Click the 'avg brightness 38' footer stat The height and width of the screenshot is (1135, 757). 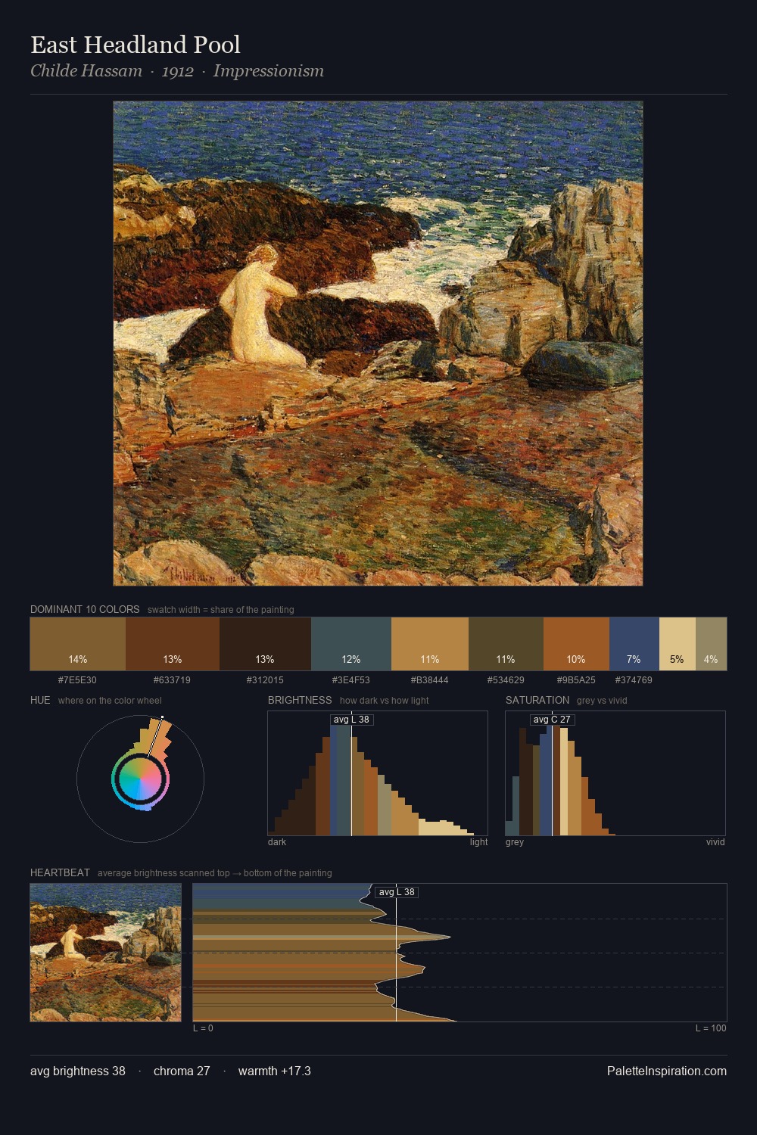[x=78, y=1071]
